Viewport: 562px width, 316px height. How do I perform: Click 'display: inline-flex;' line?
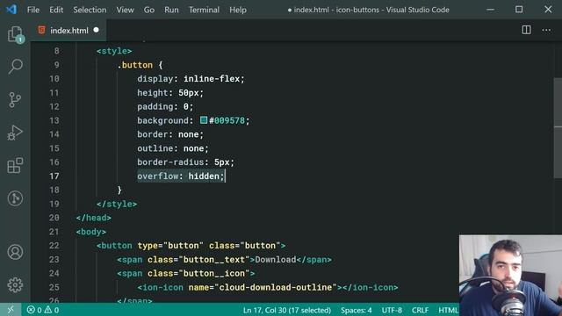coord(191,79)
